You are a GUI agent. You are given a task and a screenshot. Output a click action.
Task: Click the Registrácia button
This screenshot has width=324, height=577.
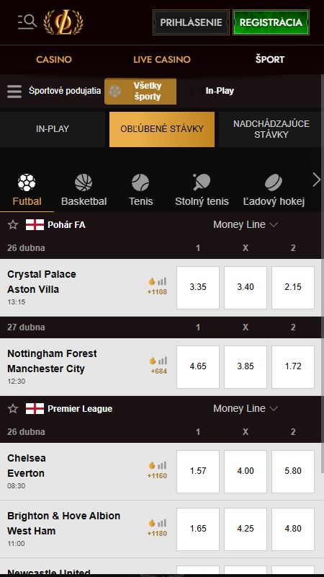click(271, 22)
